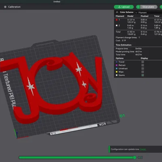
Task: Click the red filament 1 color square
Action: [x=117, y=20]
